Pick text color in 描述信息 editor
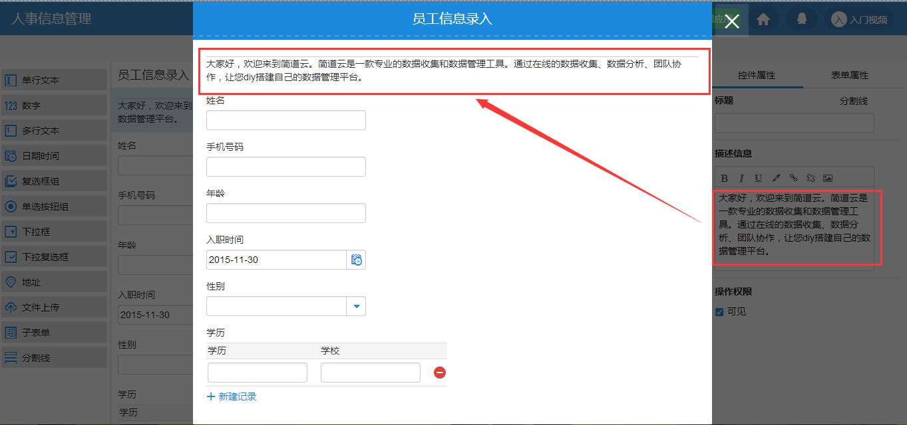This screenshot has width=907, height=425. [x=776, y=178]
